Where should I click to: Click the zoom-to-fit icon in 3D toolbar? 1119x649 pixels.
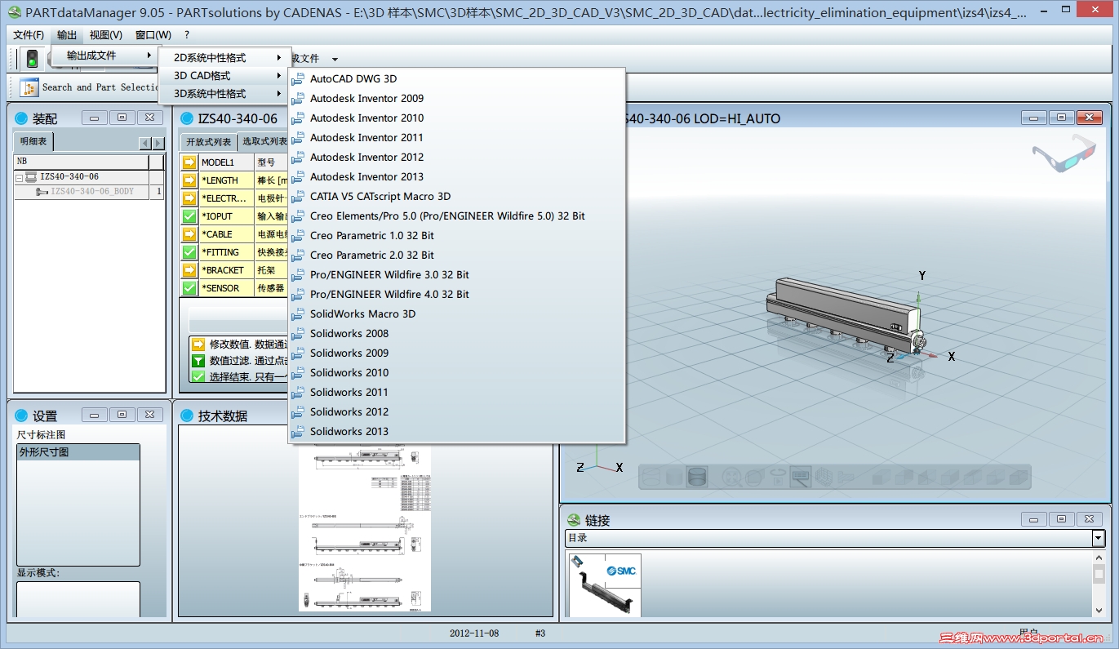coord(732,477)
